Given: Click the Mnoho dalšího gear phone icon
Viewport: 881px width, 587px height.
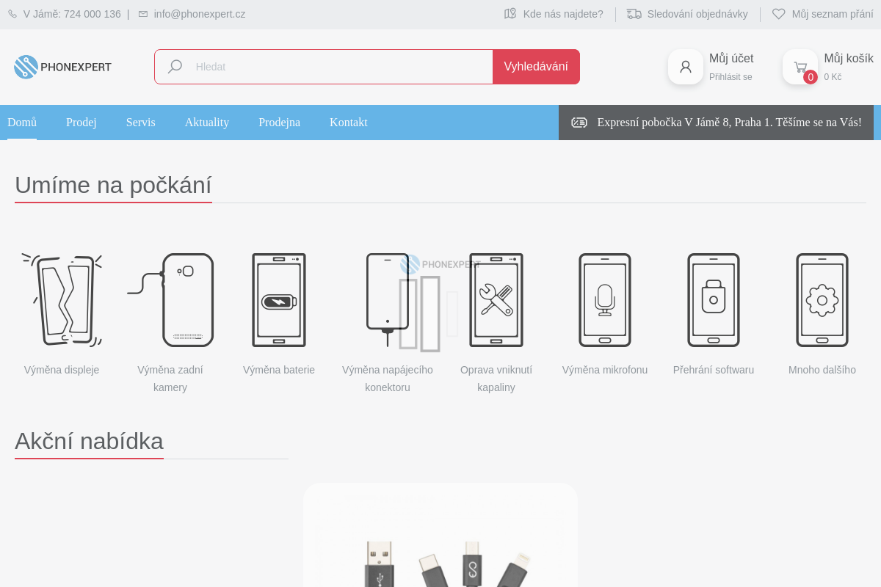Looking at the screenshot, I should point(822,299).
